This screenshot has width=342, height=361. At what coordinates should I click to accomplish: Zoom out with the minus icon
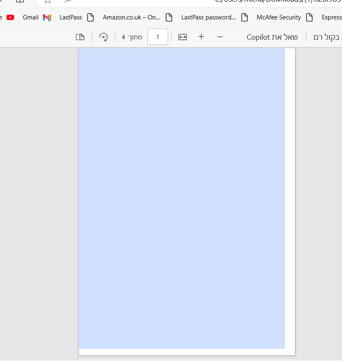(x=220, y=37)
